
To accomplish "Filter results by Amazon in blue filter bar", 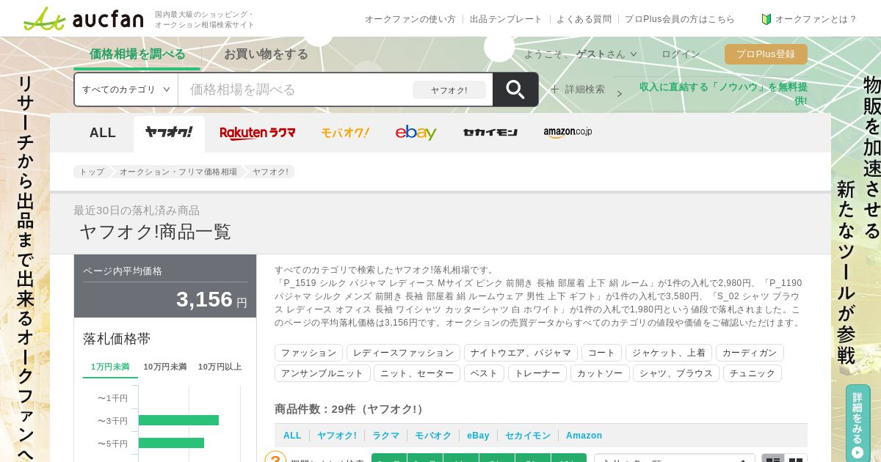I will click(x=584, y=436).
